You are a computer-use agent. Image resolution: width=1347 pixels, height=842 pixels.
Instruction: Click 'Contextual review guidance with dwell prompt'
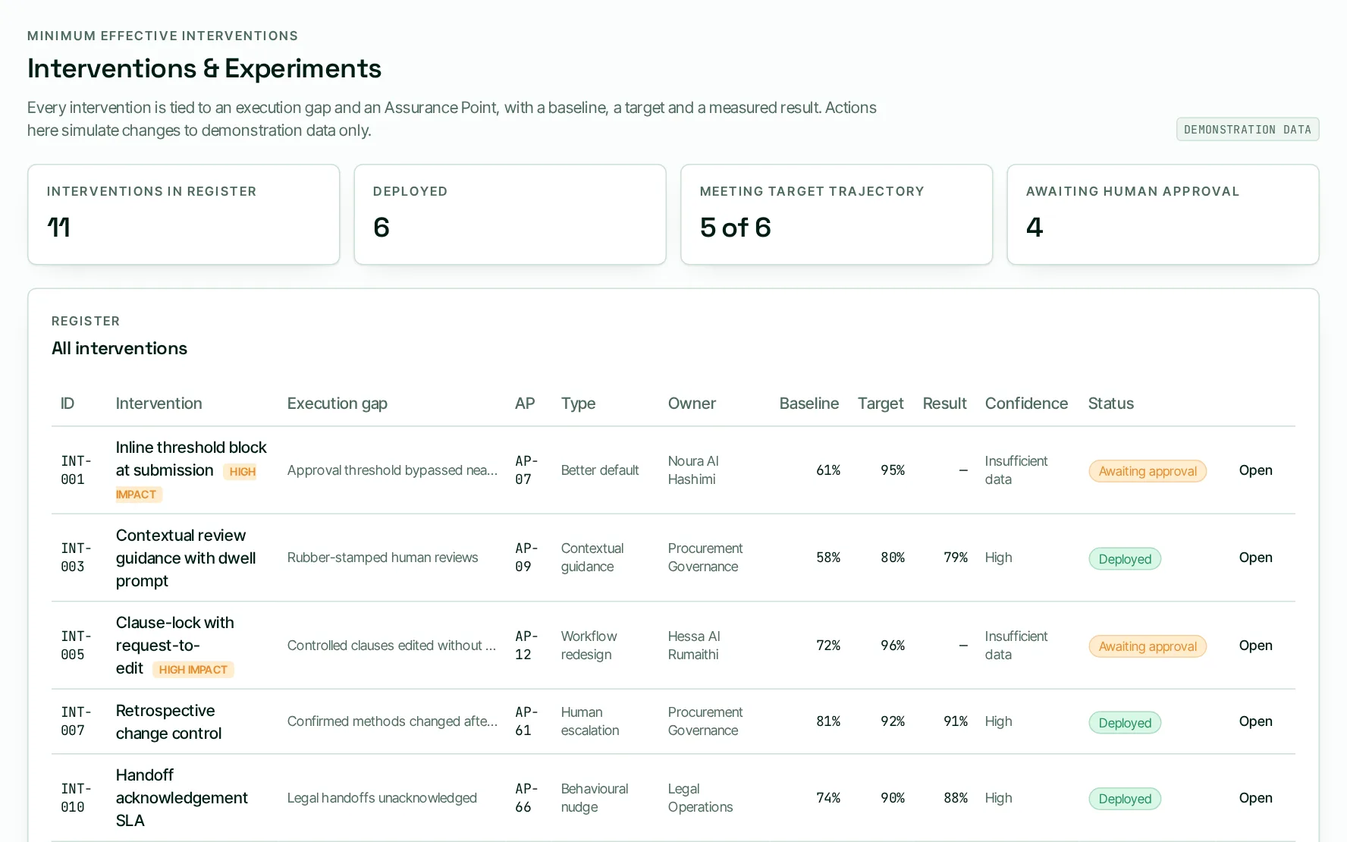click(186, 558)
